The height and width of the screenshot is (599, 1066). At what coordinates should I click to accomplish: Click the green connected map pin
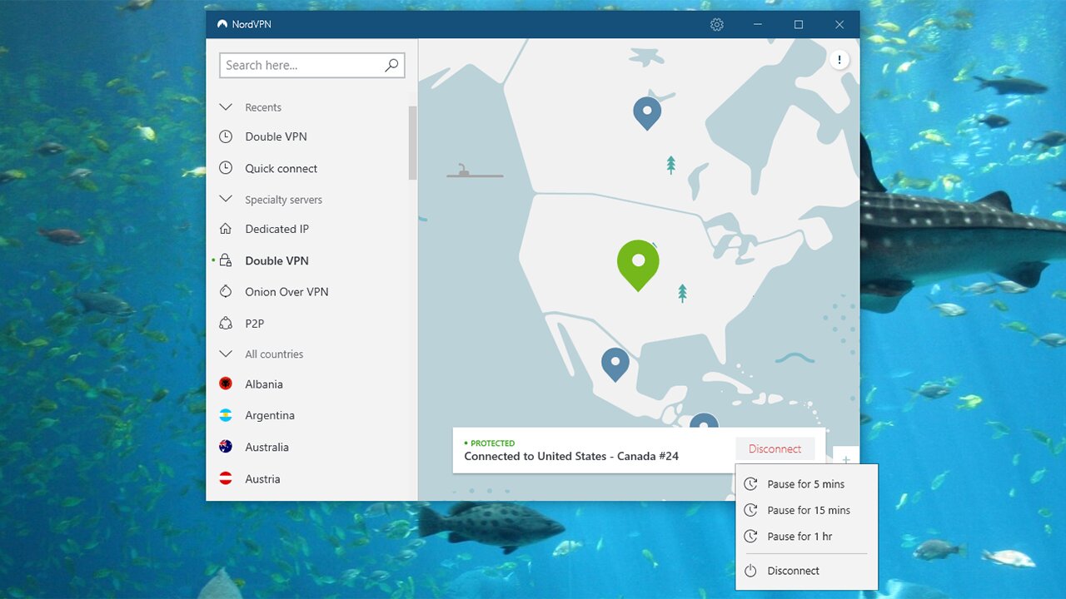[x=638, y=262]
